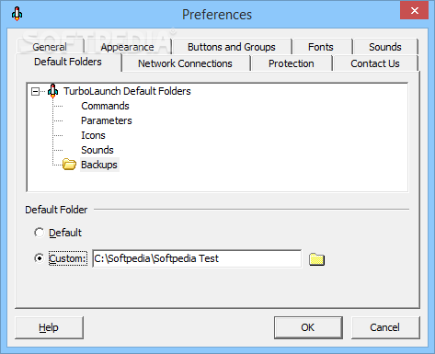435x354 pixels.
Task: Open the Protection tab
Action: (x=292, y=63)
